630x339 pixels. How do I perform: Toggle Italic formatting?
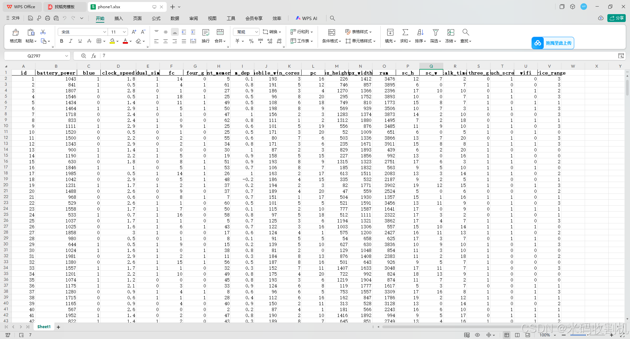coord(71,41)
